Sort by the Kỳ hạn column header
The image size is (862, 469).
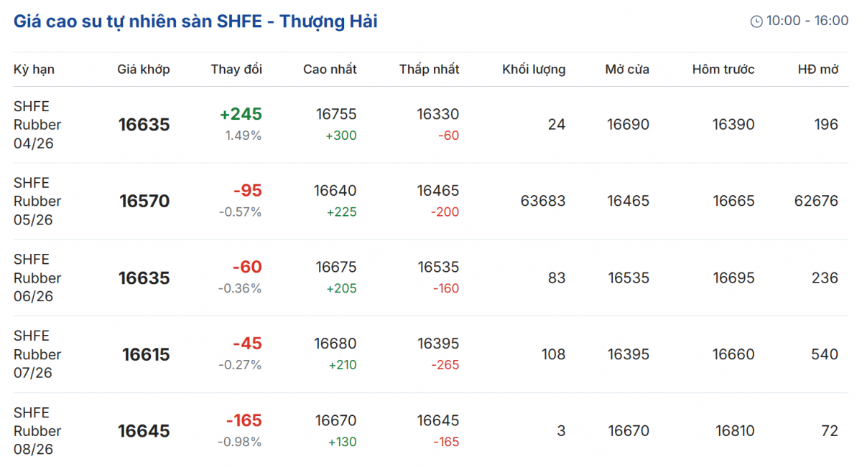(34, 70)
